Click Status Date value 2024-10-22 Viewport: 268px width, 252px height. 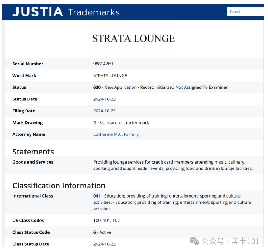coord(104,99)
